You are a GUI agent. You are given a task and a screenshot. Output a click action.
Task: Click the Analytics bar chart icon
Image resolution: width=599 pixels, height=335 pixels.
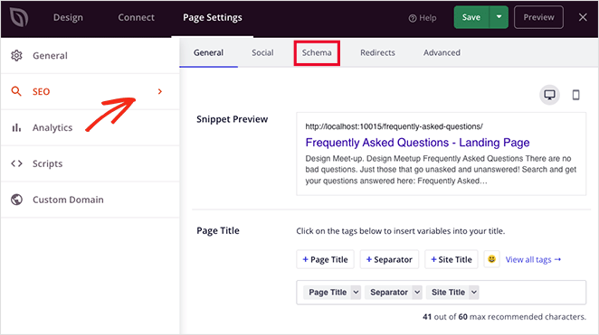[x=16, y=127]
